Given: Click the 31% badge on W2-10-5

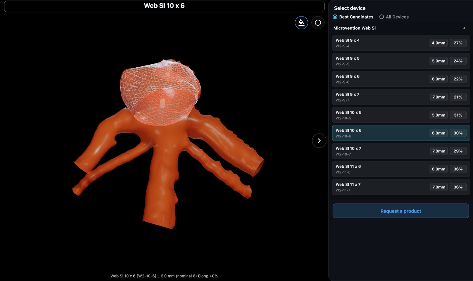Looking at the screenshot, I should tap(458, 115).
